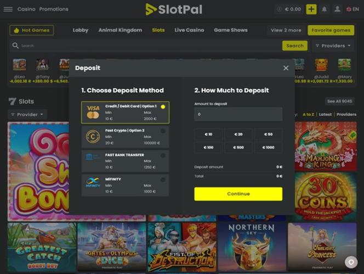Viewport: 364px width, 274px height.
Task: Click the SlotPal logo
Action: click(x=174, y=9)
